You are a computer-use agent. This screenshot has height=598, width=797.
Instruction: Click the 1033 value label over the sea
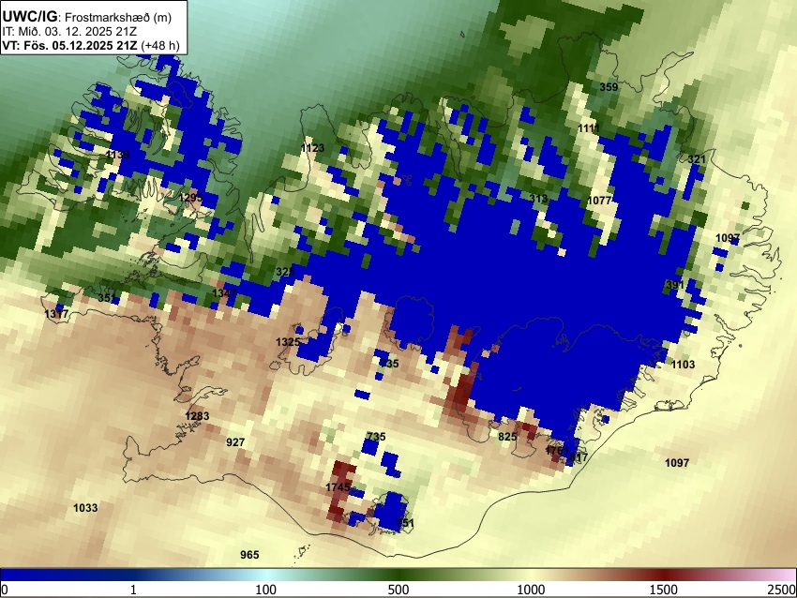point(85,508)
